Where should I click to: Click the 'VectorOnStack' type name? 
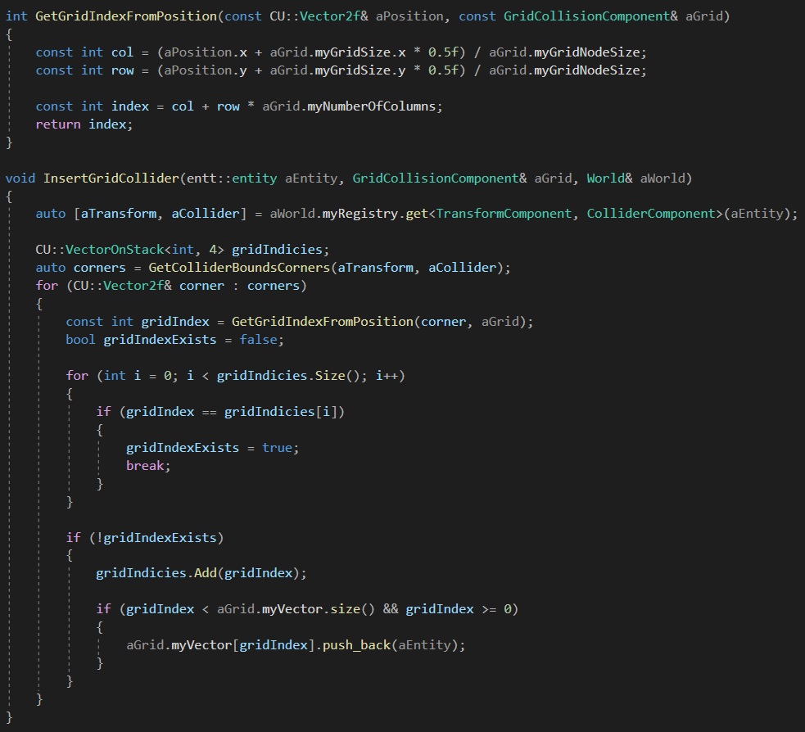tap(115, 250)
